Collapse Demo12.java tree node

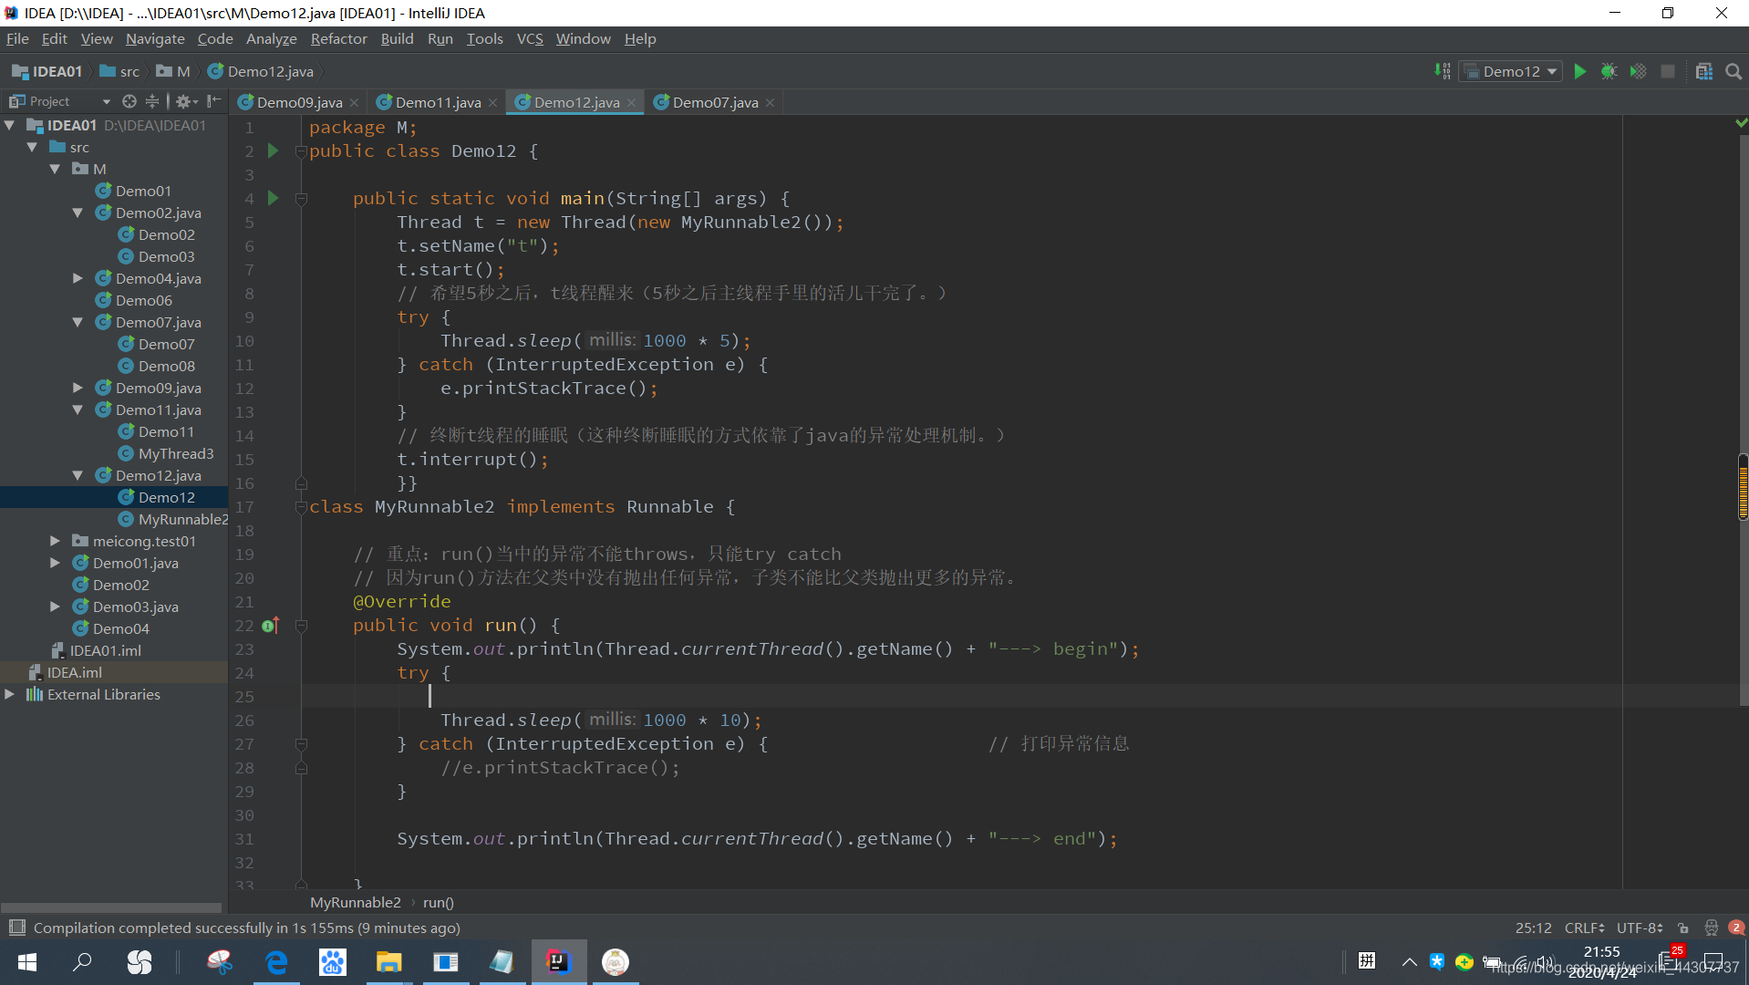pyautogui.click(x=78, y=475)
